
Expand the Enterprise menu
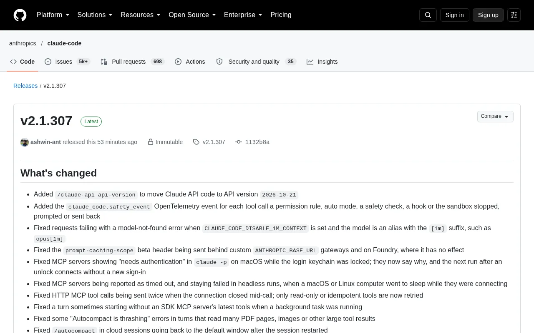(x=243, y=15)
